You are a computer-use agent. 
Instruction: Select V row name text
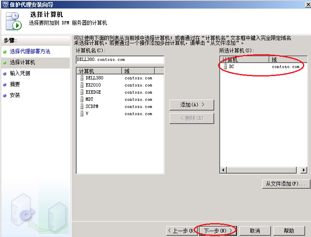click(87, 113)
